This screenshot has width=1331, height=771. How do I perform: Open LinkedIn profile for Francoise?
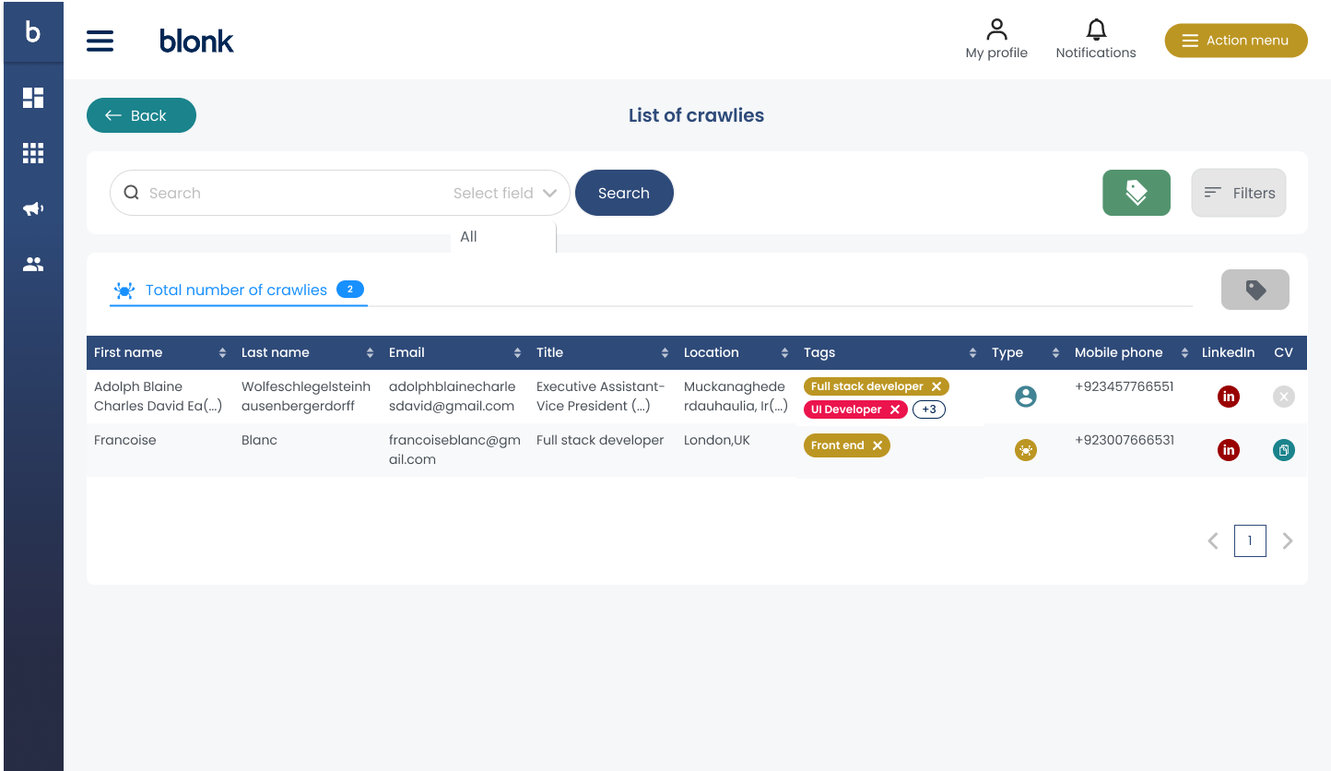(1228, 450)
